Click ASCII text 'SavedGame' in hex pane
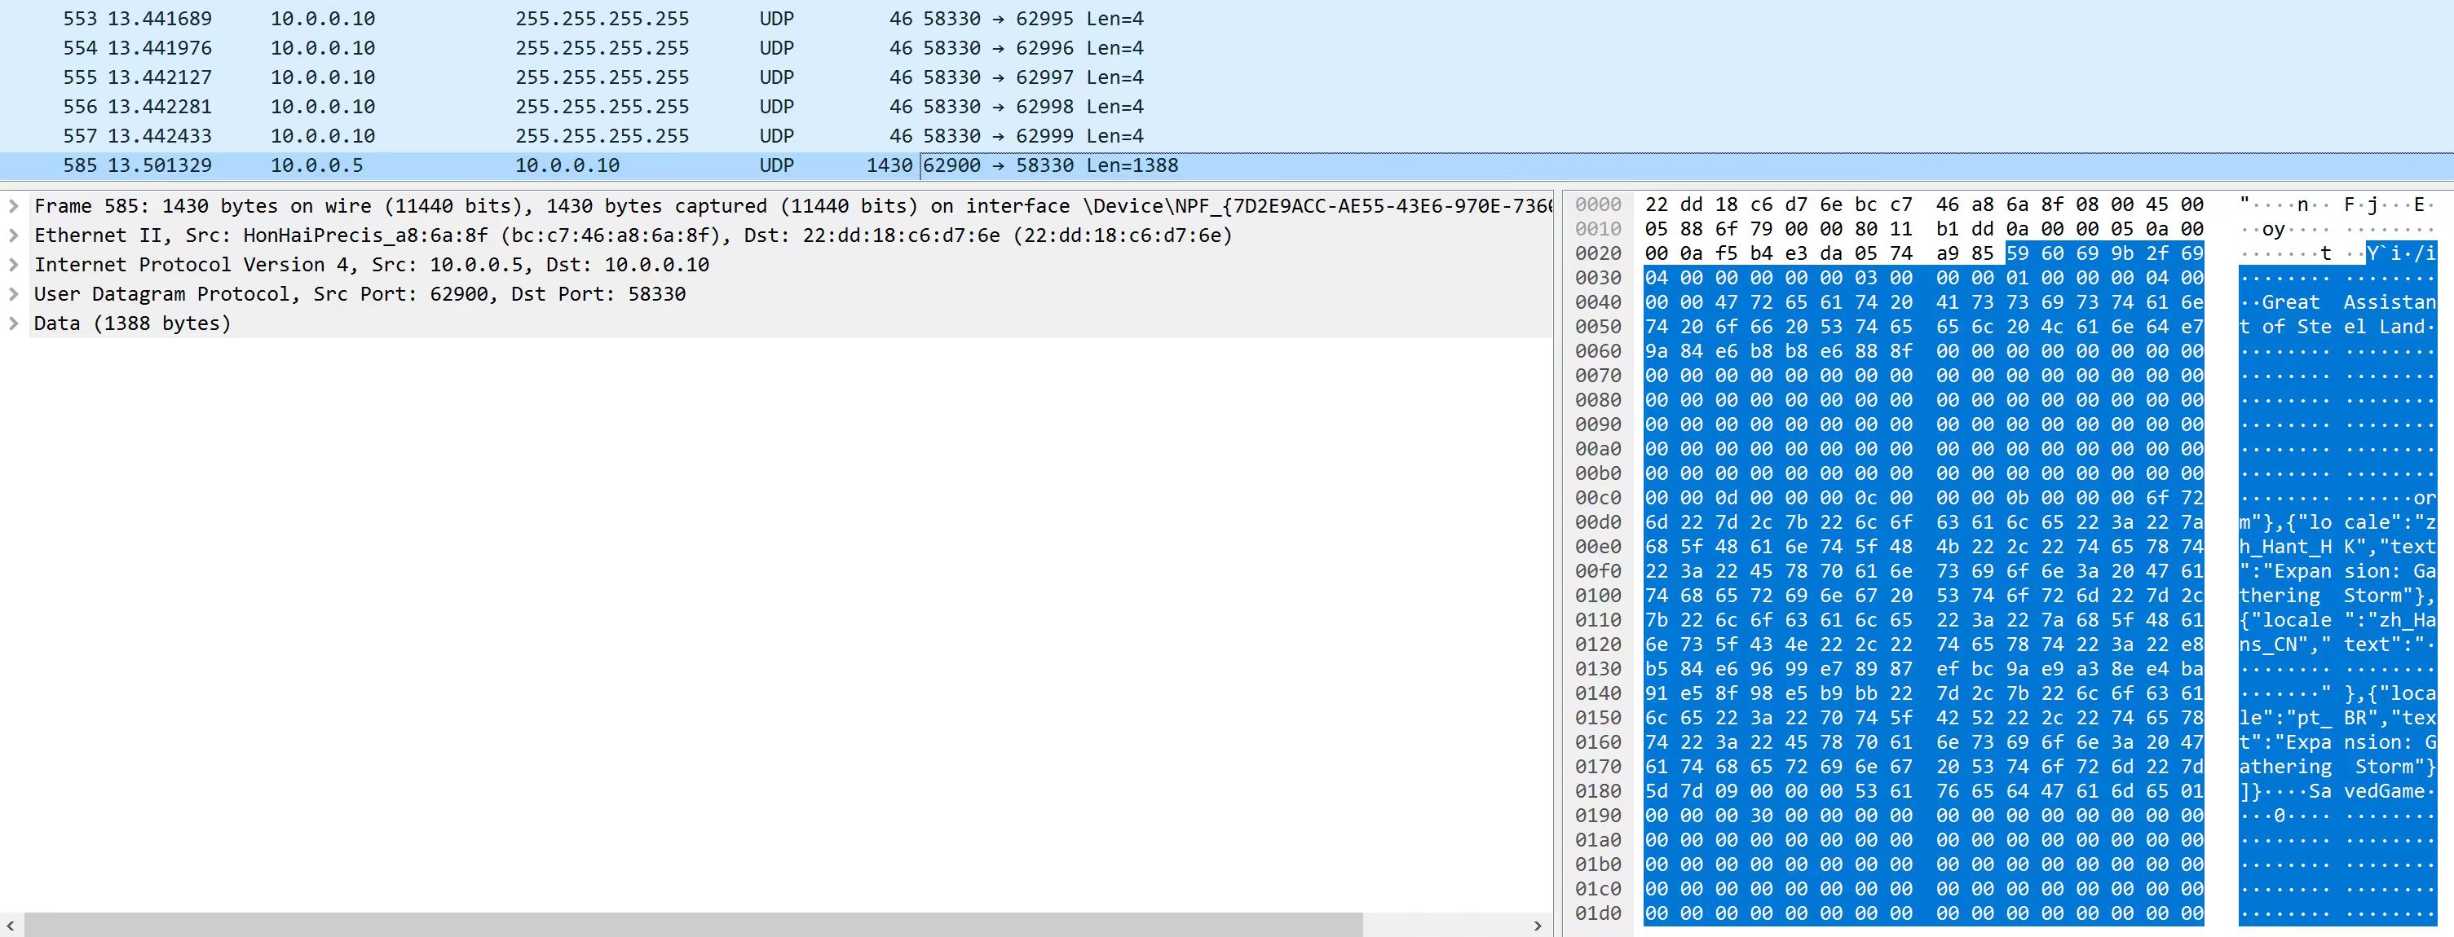Screen dimensions: 2454x937 point(2366,791)
